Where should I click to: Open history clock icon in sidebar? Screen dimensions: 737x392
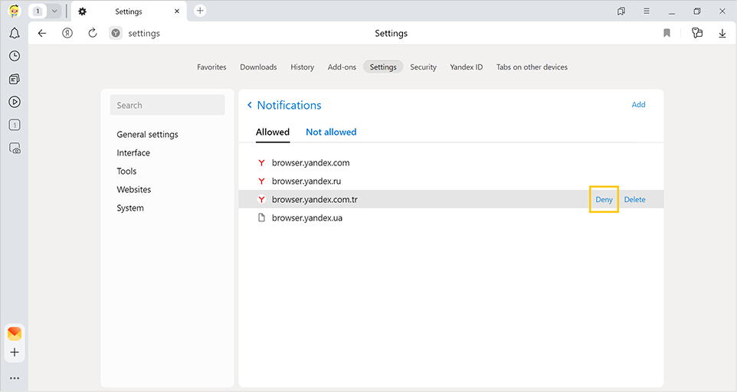(x=14, y=56)
